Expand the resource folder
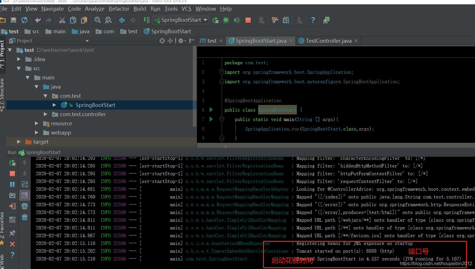This screenshot has height=269, width=475. (36, 124)
